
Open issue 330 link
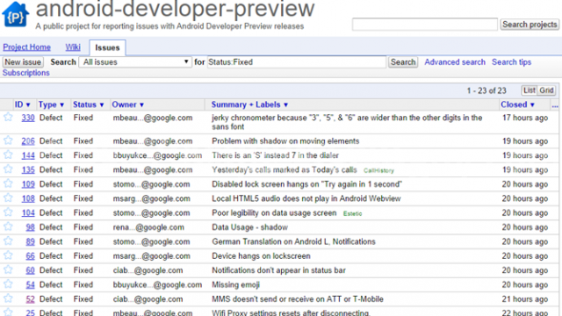(x=28, y=118)
